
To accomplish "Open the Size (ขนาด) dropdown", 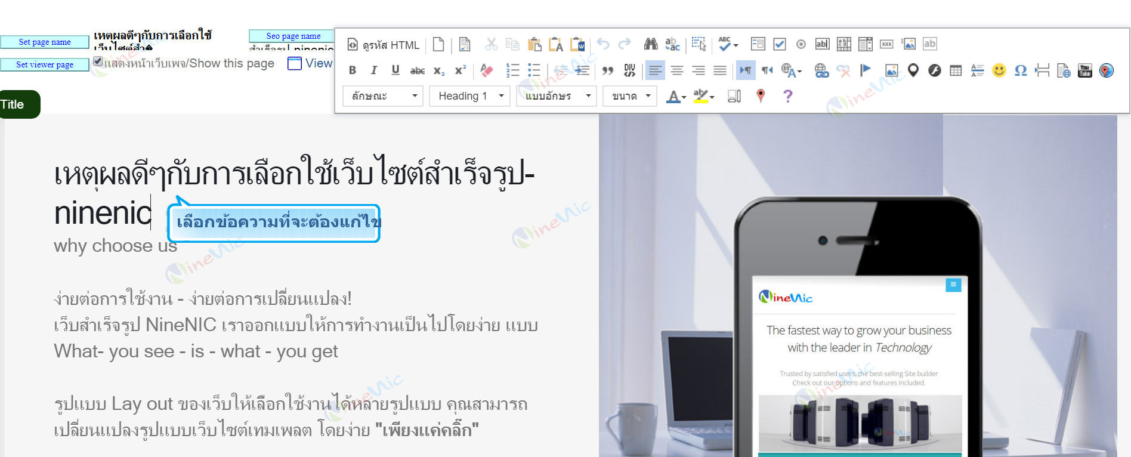I will [631, 96].
